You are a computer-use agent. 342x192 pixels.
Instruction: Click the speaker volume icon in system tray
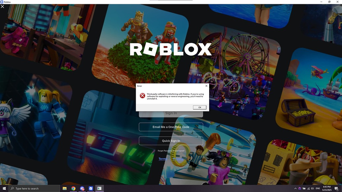pos(312,188)
